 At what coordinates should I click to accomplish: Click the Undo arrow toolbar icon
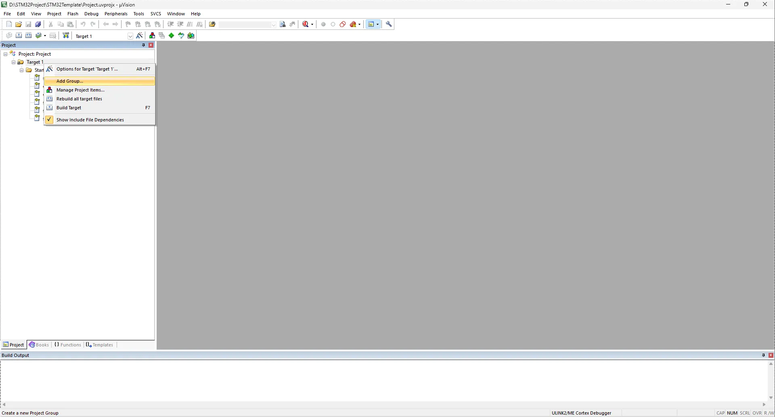point(83,24)
